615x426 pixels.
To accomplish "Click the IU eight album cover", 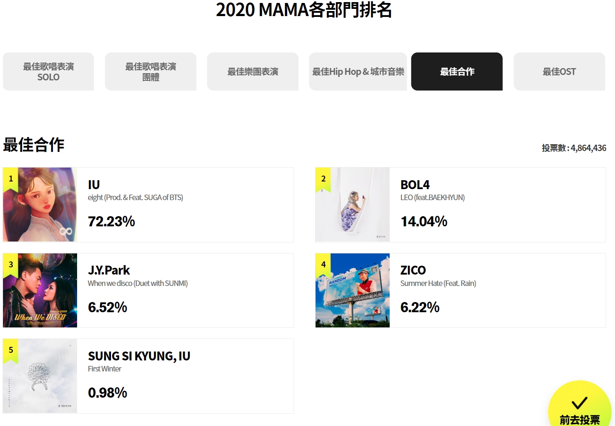I will point(40,205).
